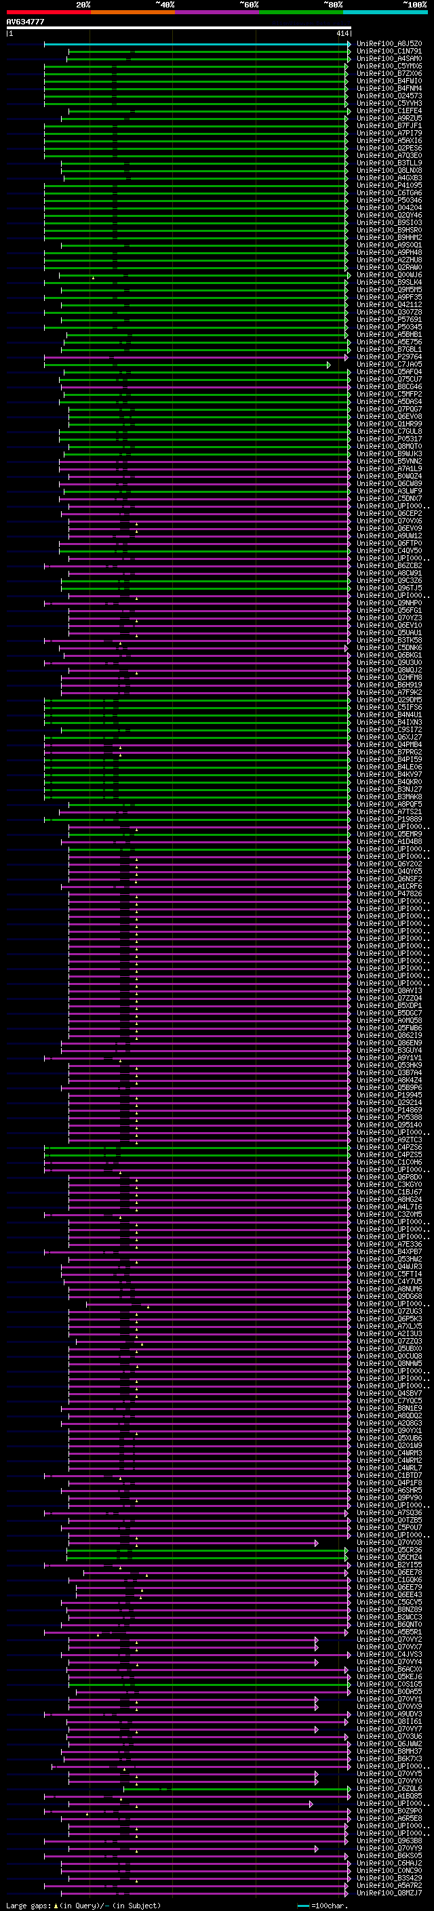
Task: Select the UniRef100_Q75CU7 row label
Action: pyautogui.click(x=389, y=379)
